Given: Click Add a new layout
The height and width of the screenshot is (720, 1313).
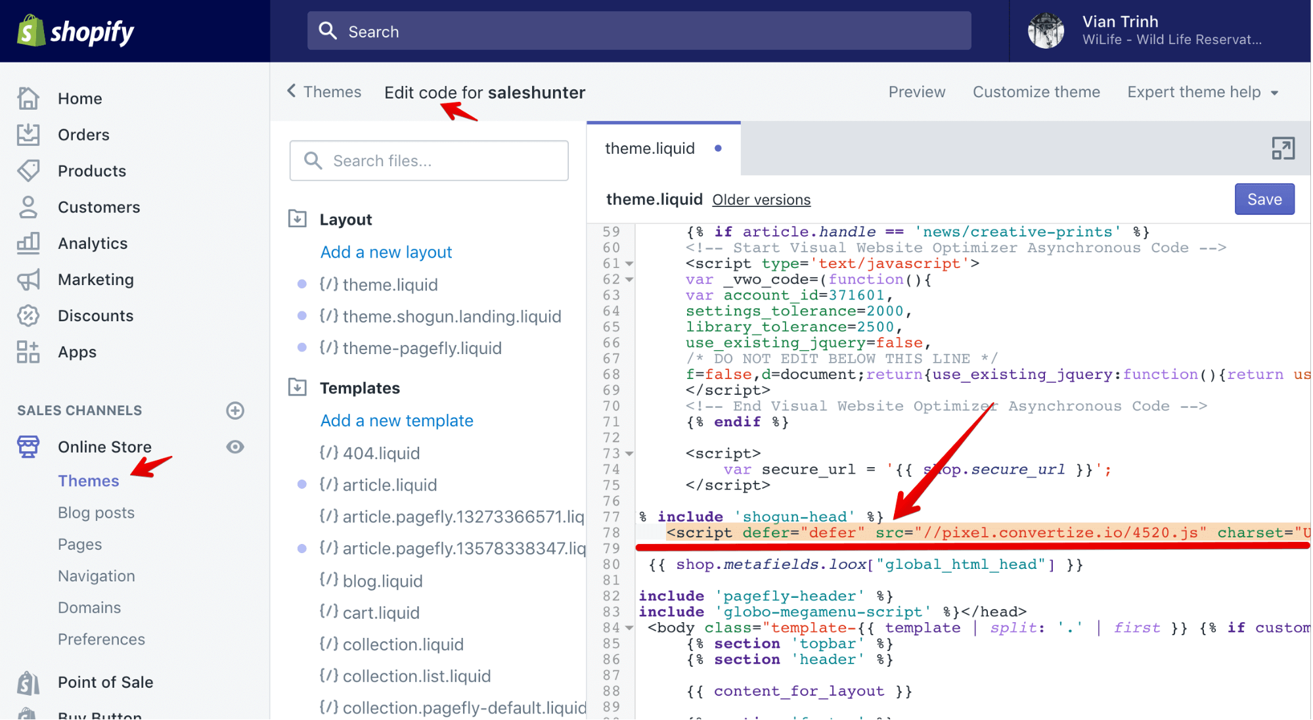Looking at the screenshot, I should [x=386, y=252].
